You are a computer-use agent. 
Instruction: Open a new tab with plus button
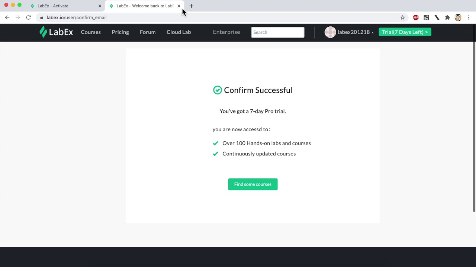(x=191, y=6)
